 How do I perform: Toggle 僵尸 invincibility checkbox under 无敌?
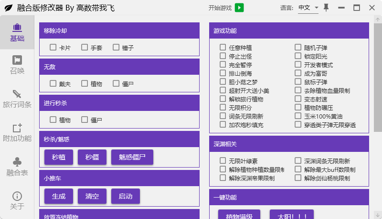(116, 83)
